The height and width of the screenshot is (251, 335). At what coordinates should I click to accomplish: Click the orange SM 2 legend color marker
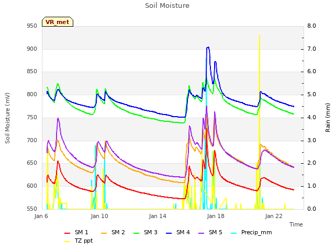click(104, 233)
